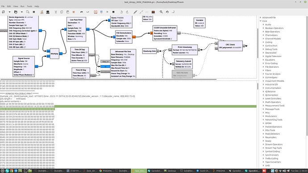Viewport: 308px width, 173px height.
Task: Click the Copy toolbar icon
Action: (62, 12)
